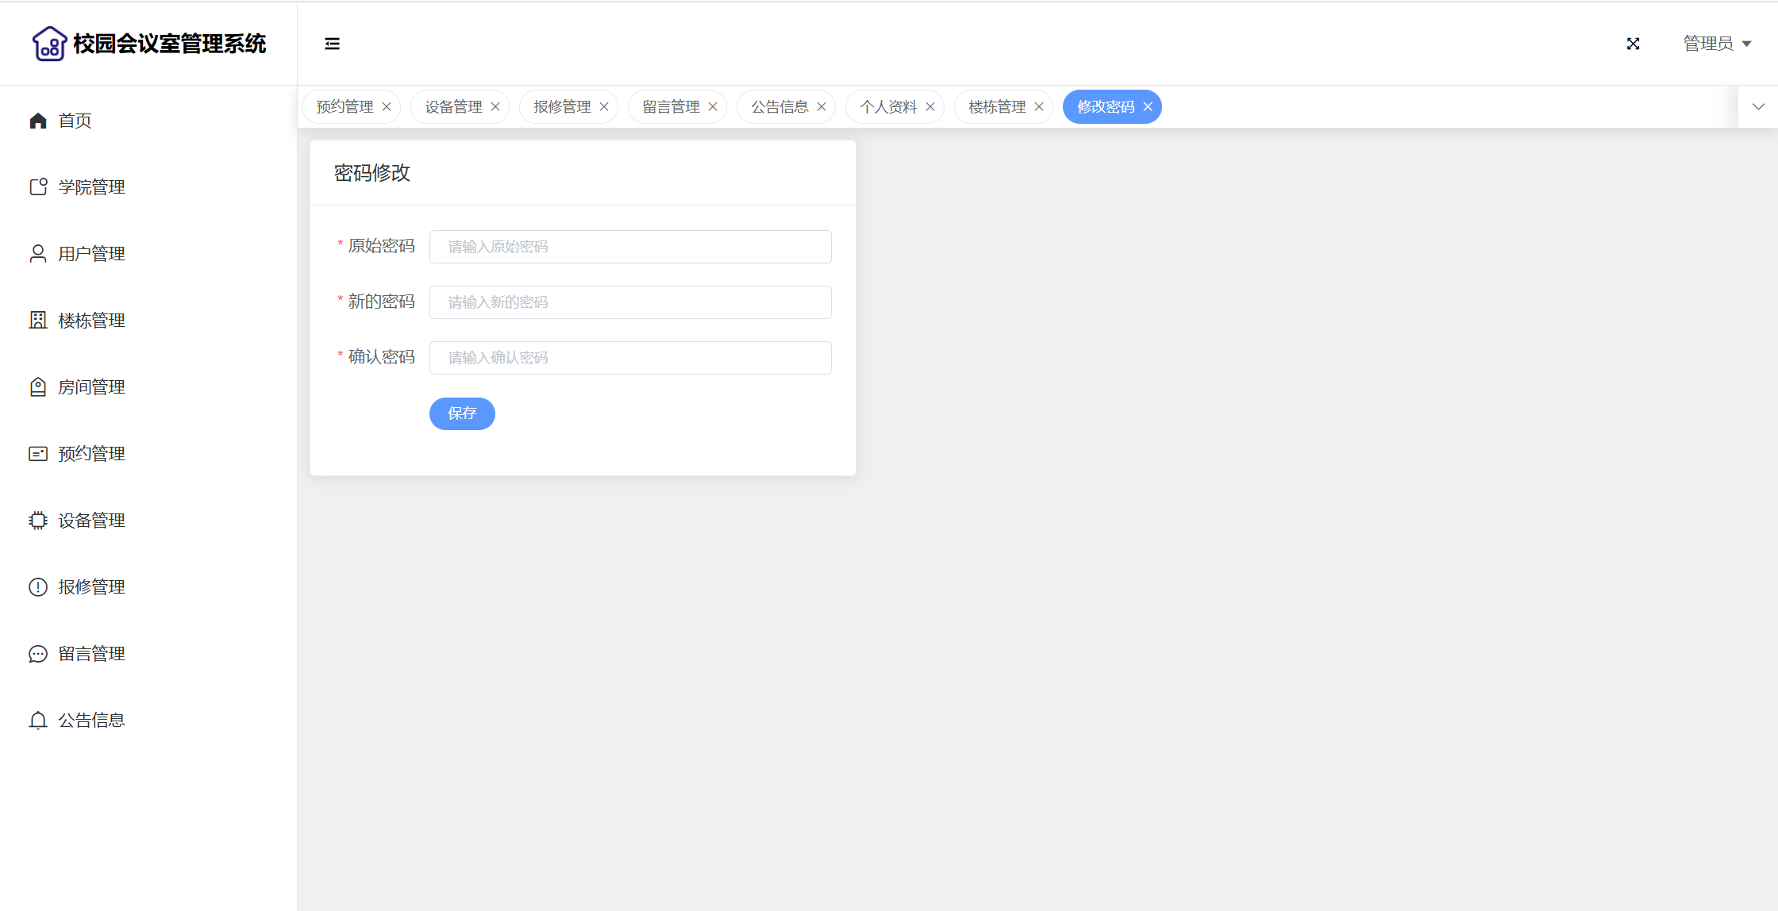This screenshot has width=1778, height=911.
Task: Close the active 修改密码 tab
Action: (1148, 107)
